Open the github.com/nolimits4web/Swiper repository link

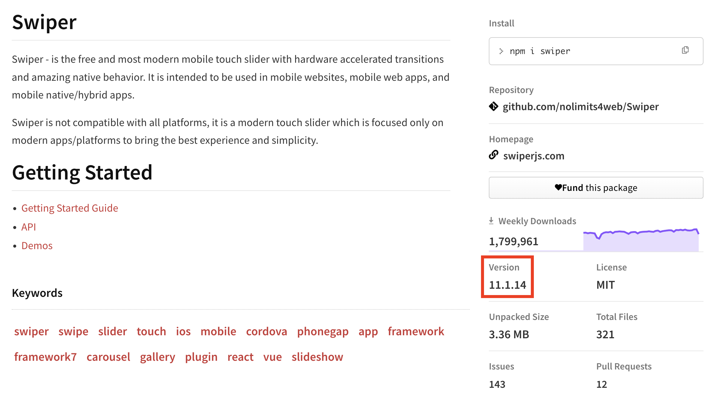[580, 107]
